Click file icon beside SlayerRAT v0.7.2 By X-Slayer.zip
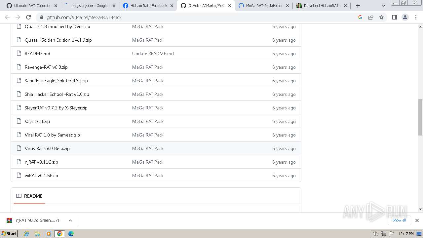The height and width of the screenshot is (238, 423). 19,108
